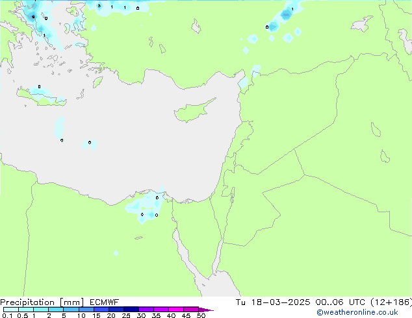Click the island of Cyprus on map
The image size is (412, 318).
tap(194, 111)
